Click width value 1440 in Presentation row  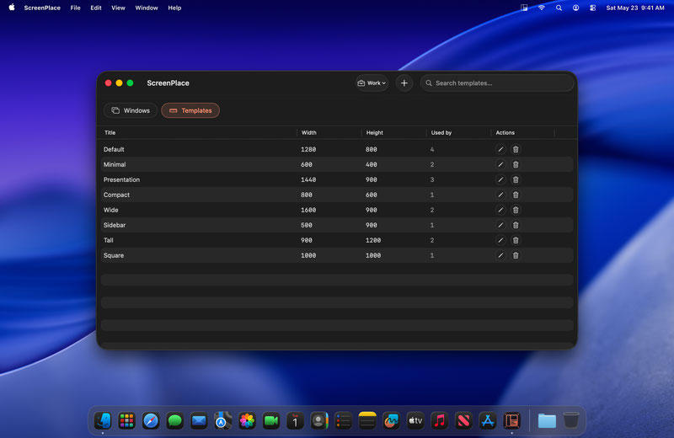coord(308,179)
